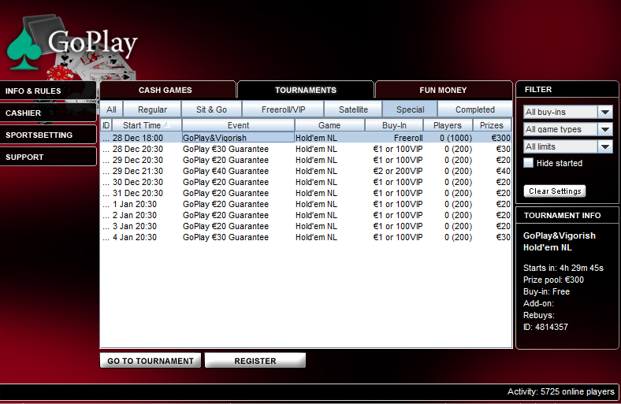Select the 1 Jan 20:30 tournament
This screenshot has width=621, height=404.
[306, 204]
